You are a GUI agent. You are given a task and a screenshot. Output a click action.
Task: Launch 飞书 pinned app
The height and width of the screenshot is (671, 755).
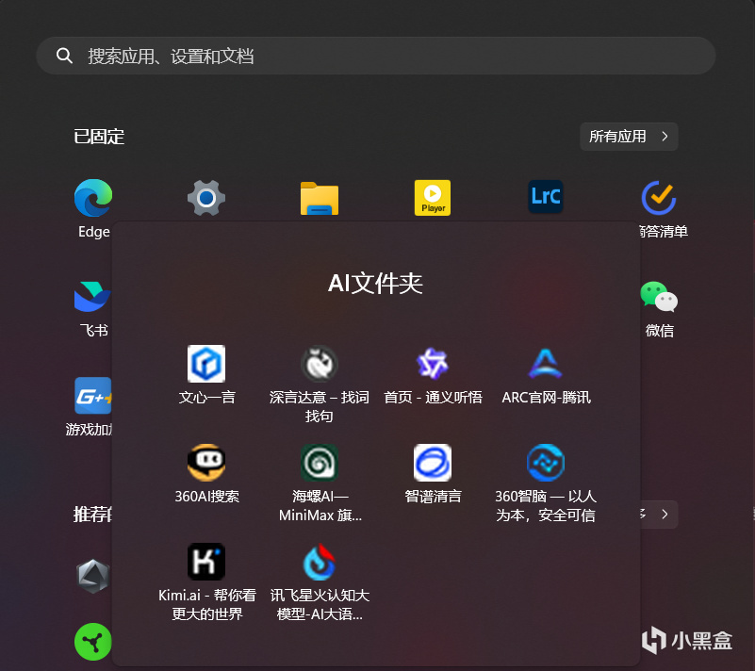92,297
